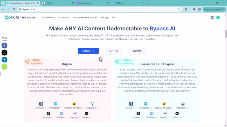Switch to the ChatGPT browser tab
This screenshot has width=227, height=127.
[58, 3]
